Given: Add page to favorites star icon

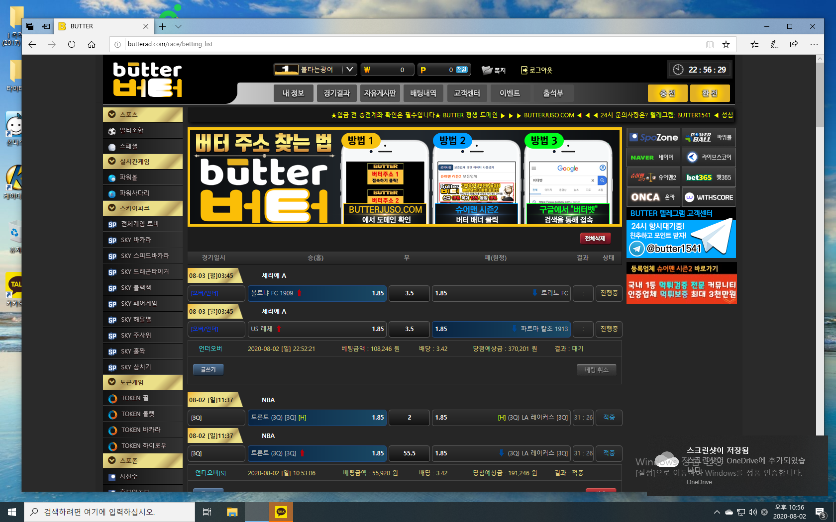Looking at the screenshot, I should coord(726,44).
